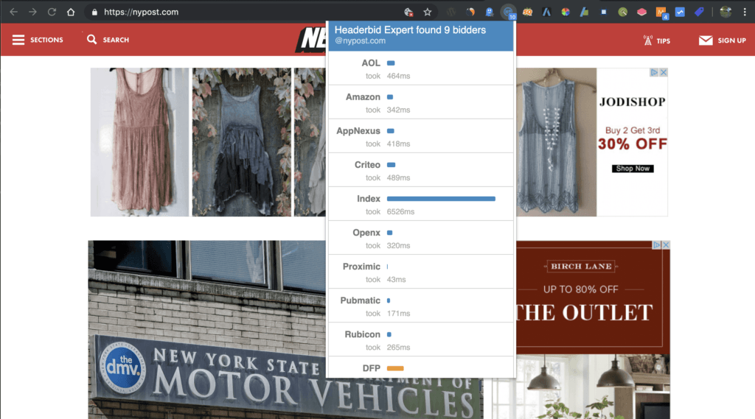This screenshot has width=755, height=419.
Task: Open the green round hammer extension
Action: pos(622,12)
